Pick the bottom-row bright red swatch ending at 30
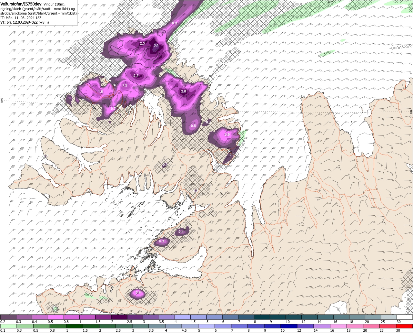 pos(404,326)
